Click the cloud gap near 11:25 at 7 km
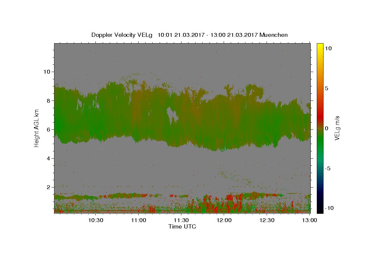 pos(172,115)
